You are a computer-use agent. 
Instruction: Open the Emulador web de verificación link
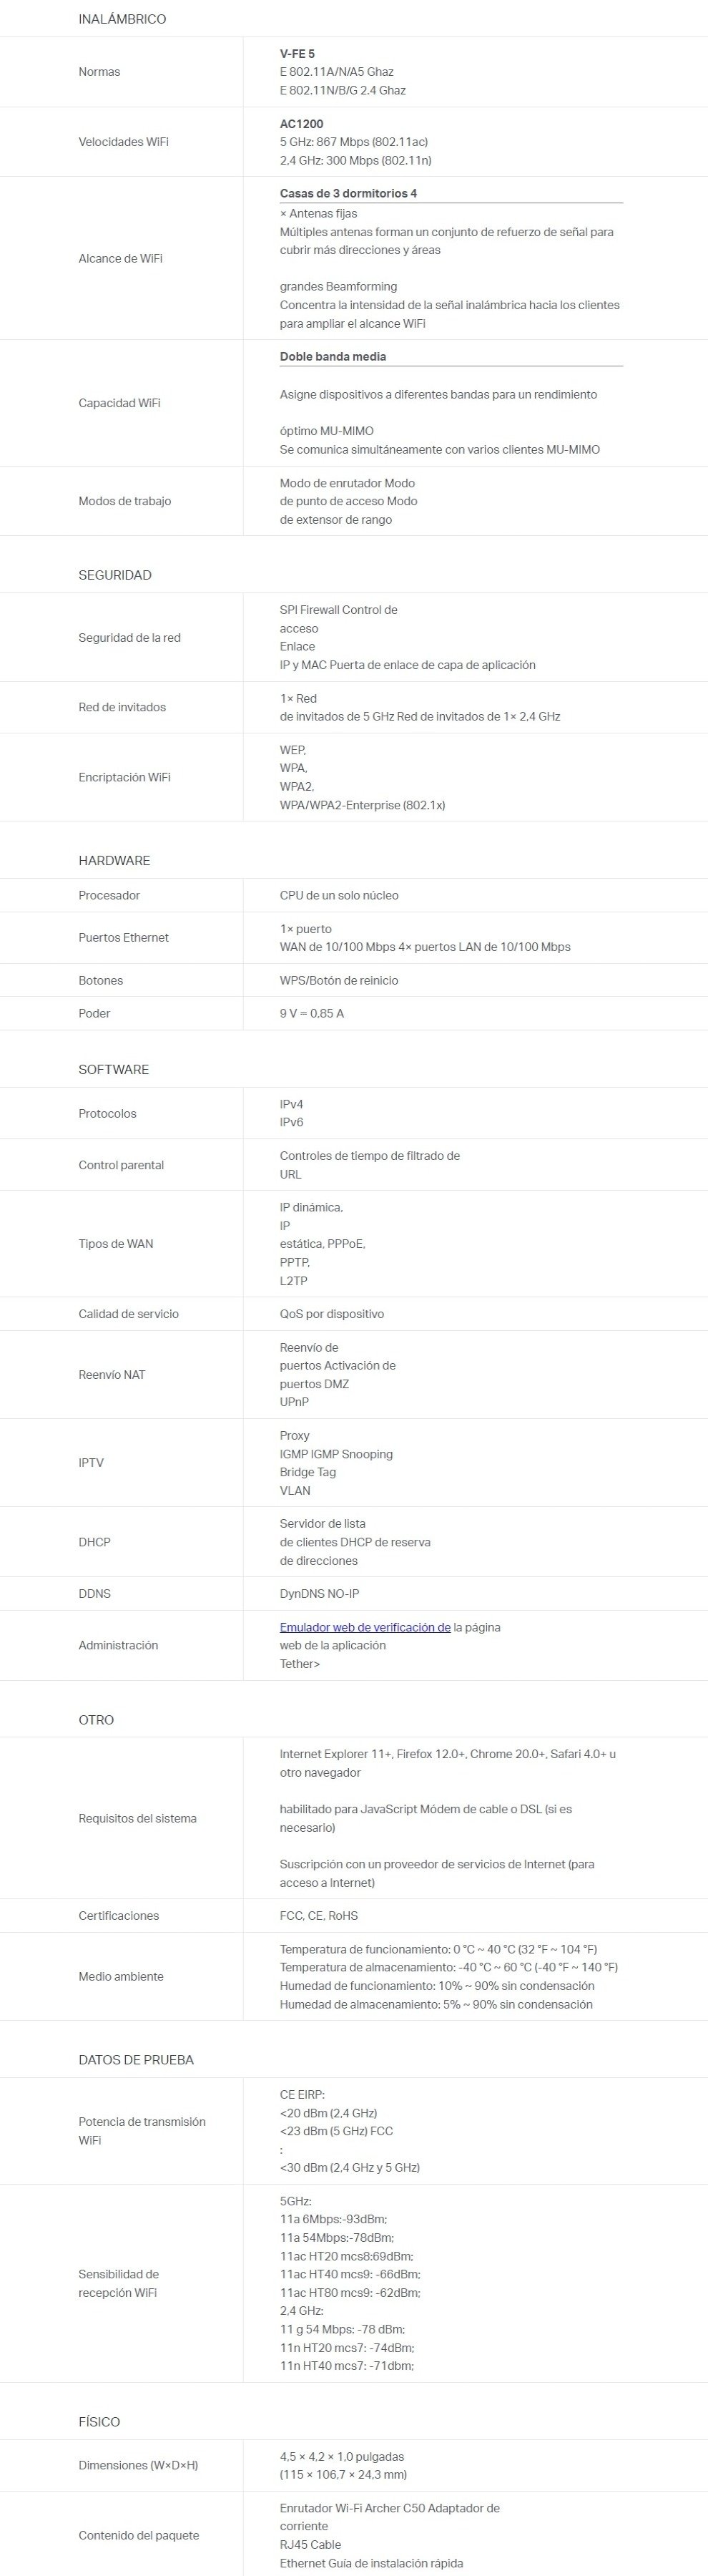pyautogui.click(x=364, y=1627)
